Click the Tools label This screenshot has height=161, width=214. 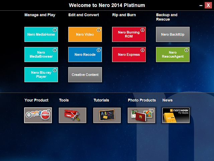(64, 100)
